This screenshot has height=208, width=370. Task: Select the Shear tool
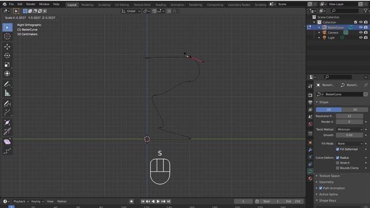click(x=7, y=142)
